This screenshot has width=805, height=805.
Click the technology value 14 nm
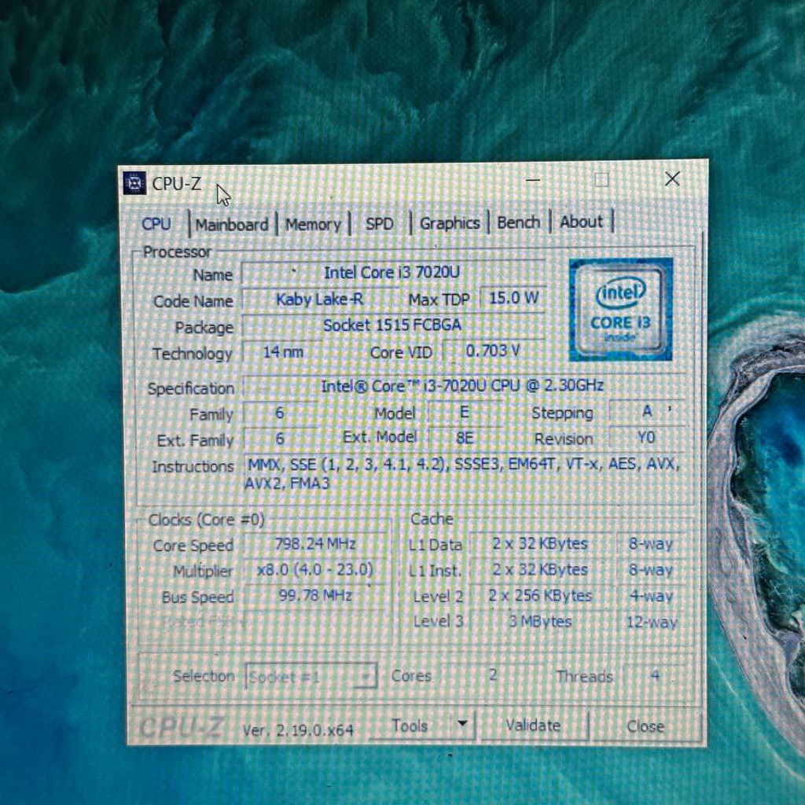(283, 352)
